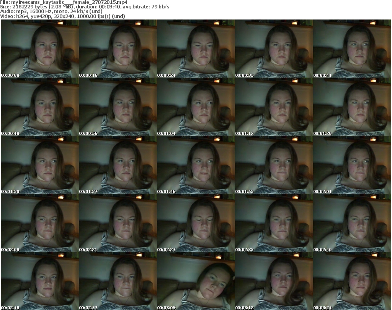392x310 pixels.
Task: Select the thumbnail timestamped 00:02:48
Action: pyautogui.click(x=40, y=281)
